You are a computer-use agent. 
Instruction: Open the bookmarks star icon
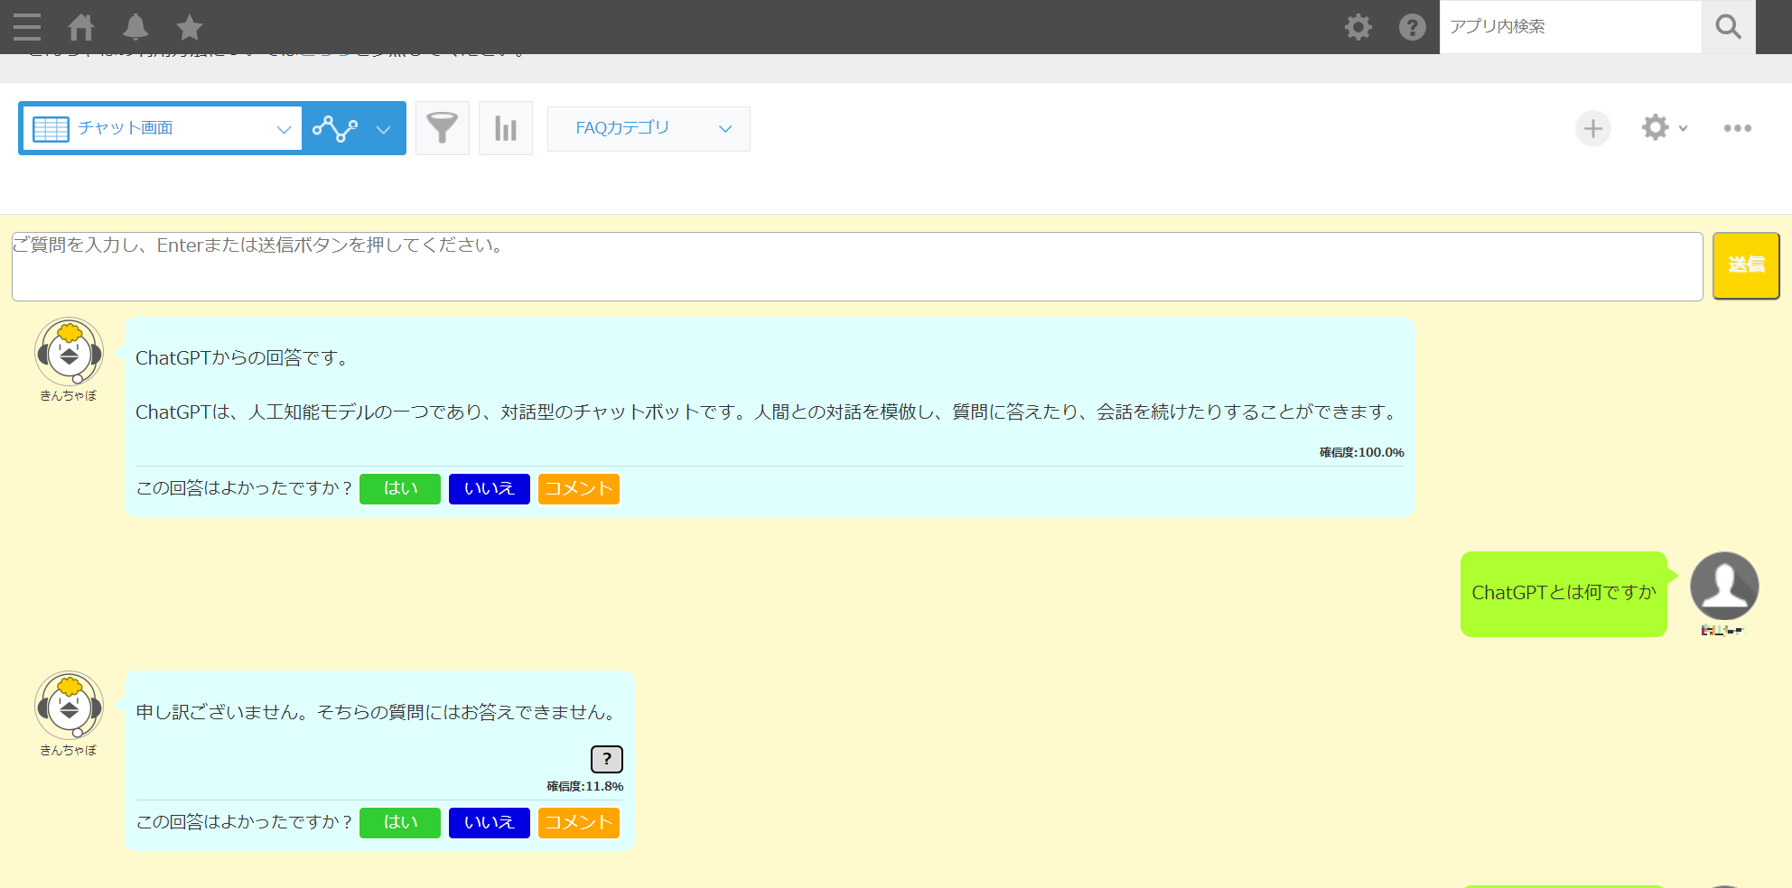pyautogui.click(x=190, y=27)
